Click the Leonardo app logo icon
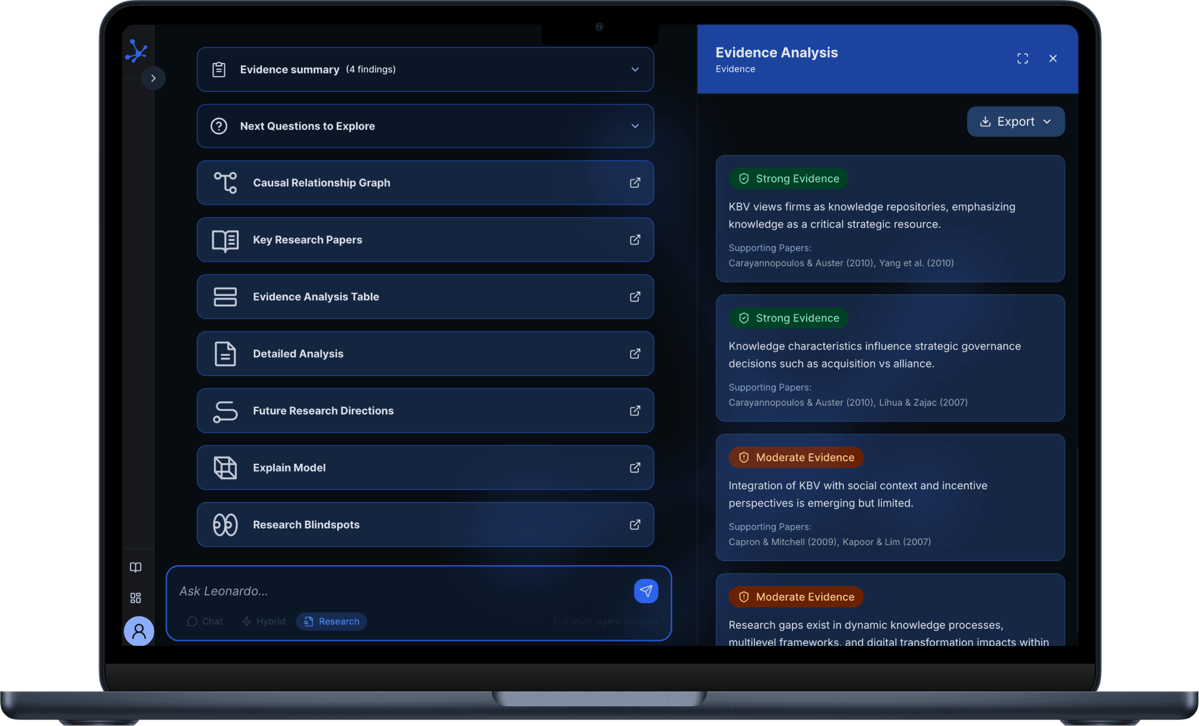Viewport: 1199px width, 726px height. [137, 52]
